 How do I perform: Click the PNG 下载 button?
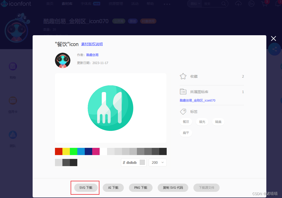tap(141, 188)
